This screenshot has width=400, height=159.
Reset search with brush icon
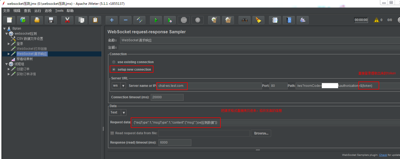click(258, 20)
